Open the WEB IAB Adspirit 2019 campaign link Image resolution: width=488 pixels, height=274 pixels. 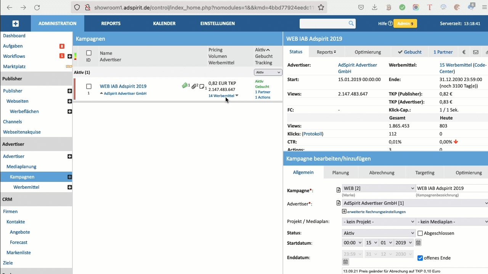click(123, 86)
